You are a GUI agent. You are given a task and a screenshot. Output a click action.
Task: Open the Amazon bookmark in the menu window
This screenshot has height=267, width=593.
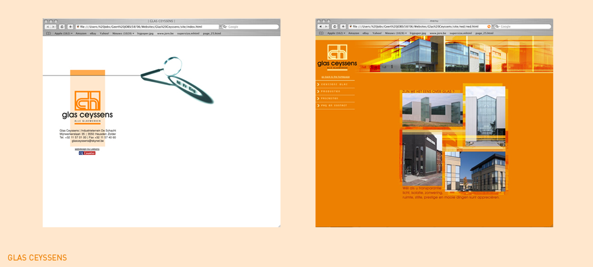[x=353, y=33]
